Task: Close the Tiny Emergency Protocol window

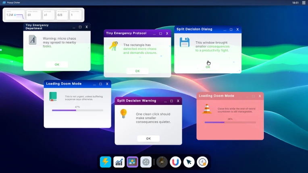Action: coord(167,33)
